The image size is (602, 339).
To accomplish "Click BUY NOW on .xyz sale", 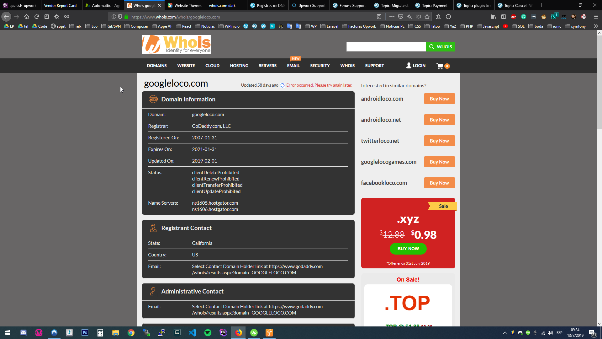I will click(x=408, y=249).
